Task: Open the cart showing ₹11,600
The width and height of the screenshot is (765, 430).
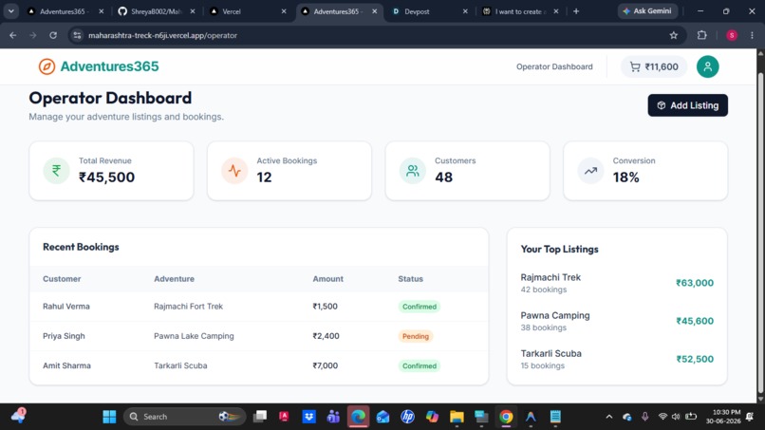Action: pyautogui.click(x=654, y=66)
